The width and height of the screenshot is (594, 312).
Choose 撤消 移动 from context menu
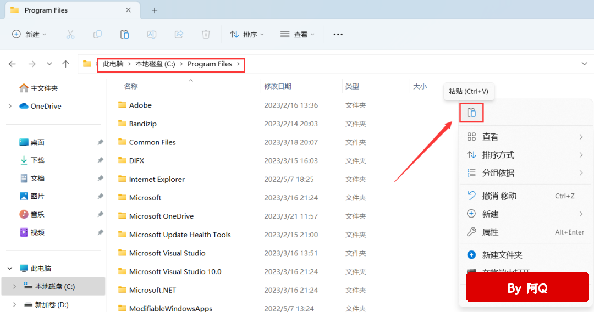[499, 196]
